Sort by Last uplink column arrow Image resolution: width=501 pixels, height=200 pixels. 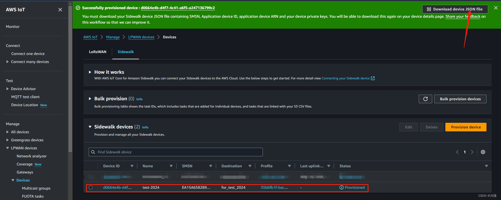[x=329, y=166]
